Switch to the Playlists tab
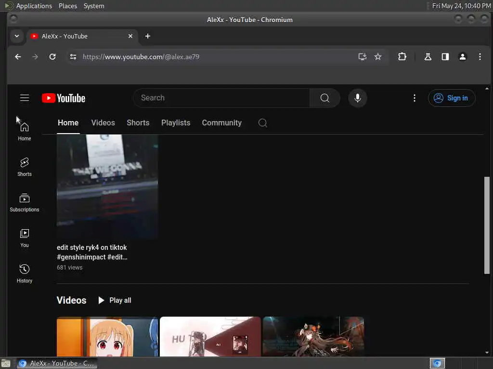493x369 pixels. (x=176, y=123)
